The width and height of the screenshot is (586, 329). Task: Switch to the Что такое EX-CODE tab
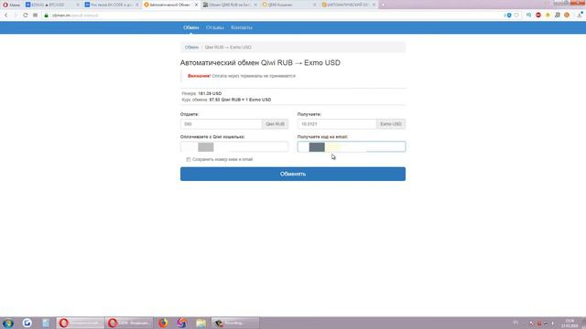pyautogui.click(x=111, y=5)
